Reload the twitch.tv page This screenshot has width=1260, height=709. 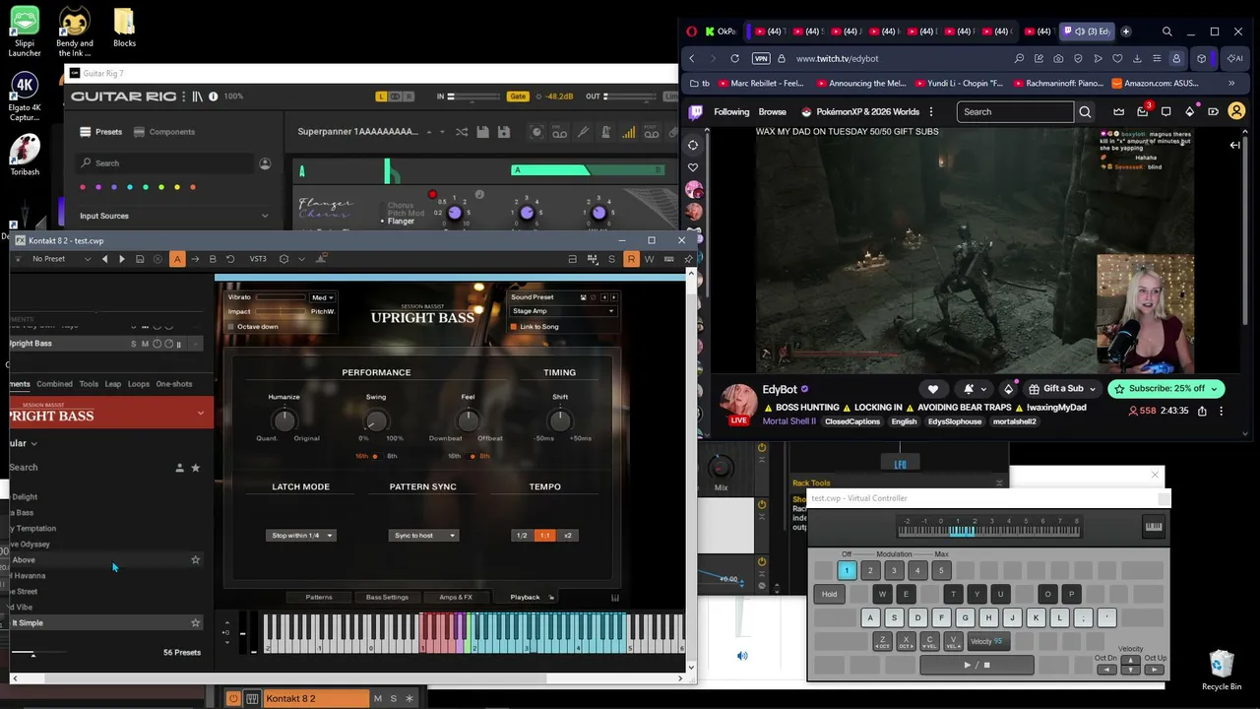pyautogui.click(x=734, y=58)
